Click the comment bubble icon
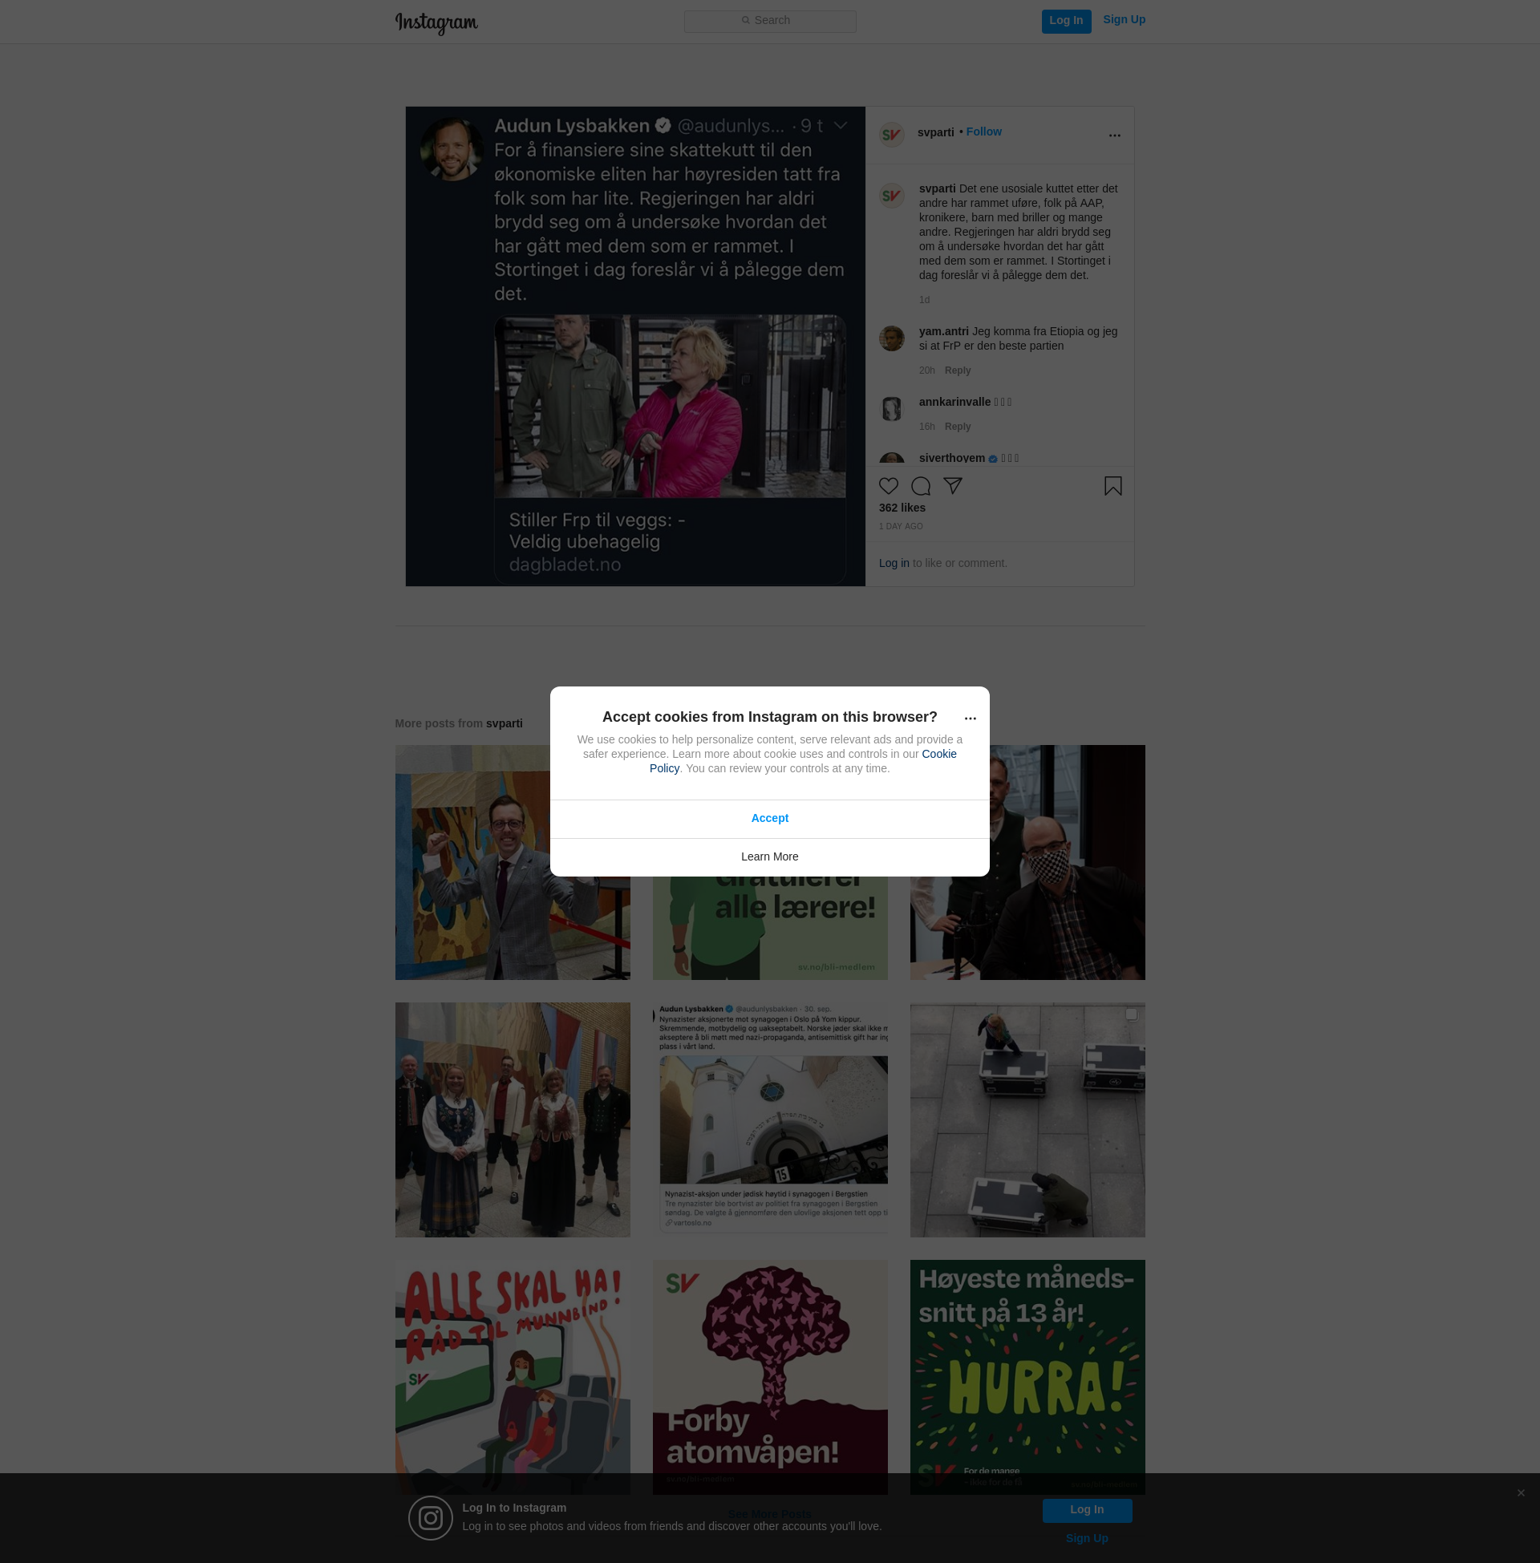Image resolution: width=1540 pixels, height=1563 pixels. [921, 486]
